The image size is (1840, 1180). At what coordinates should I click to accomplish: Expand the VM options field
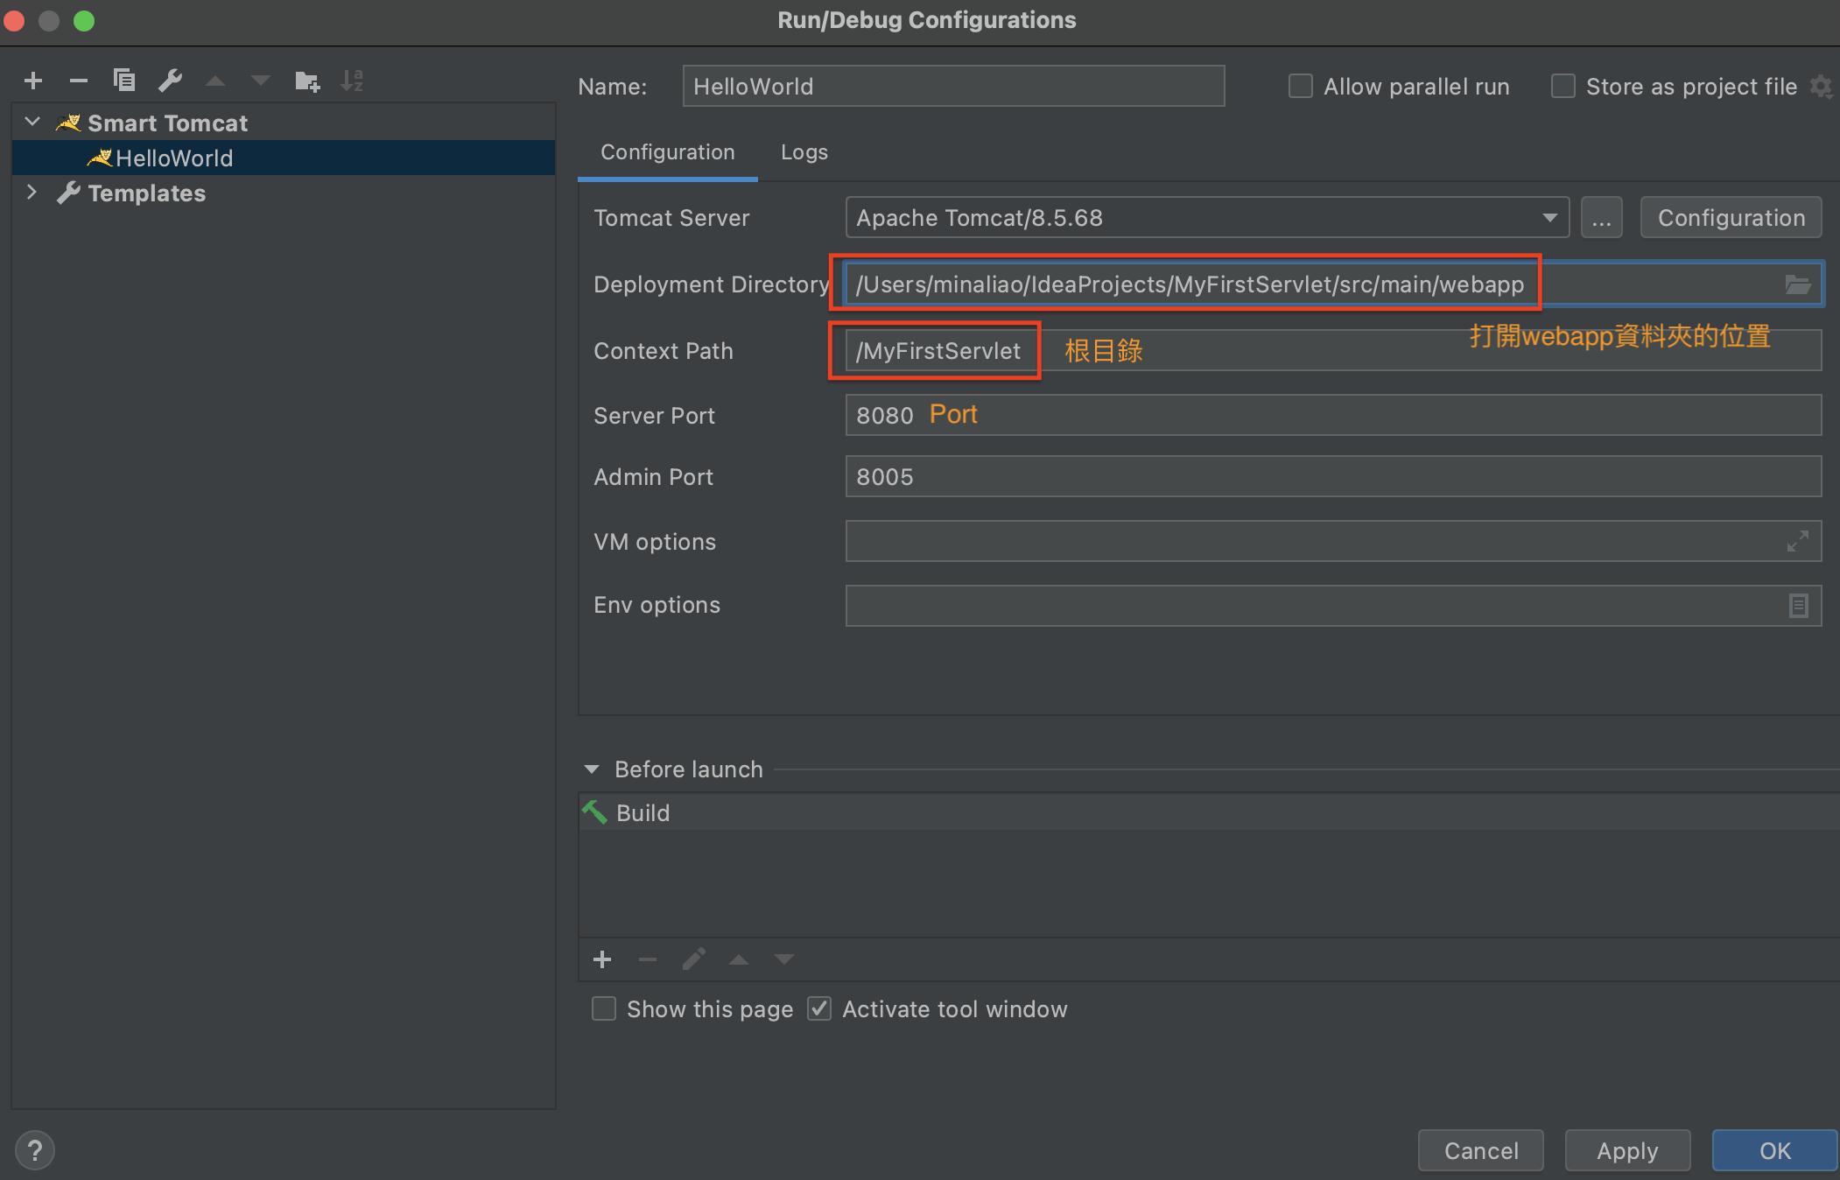click(x=1797, y=541)
